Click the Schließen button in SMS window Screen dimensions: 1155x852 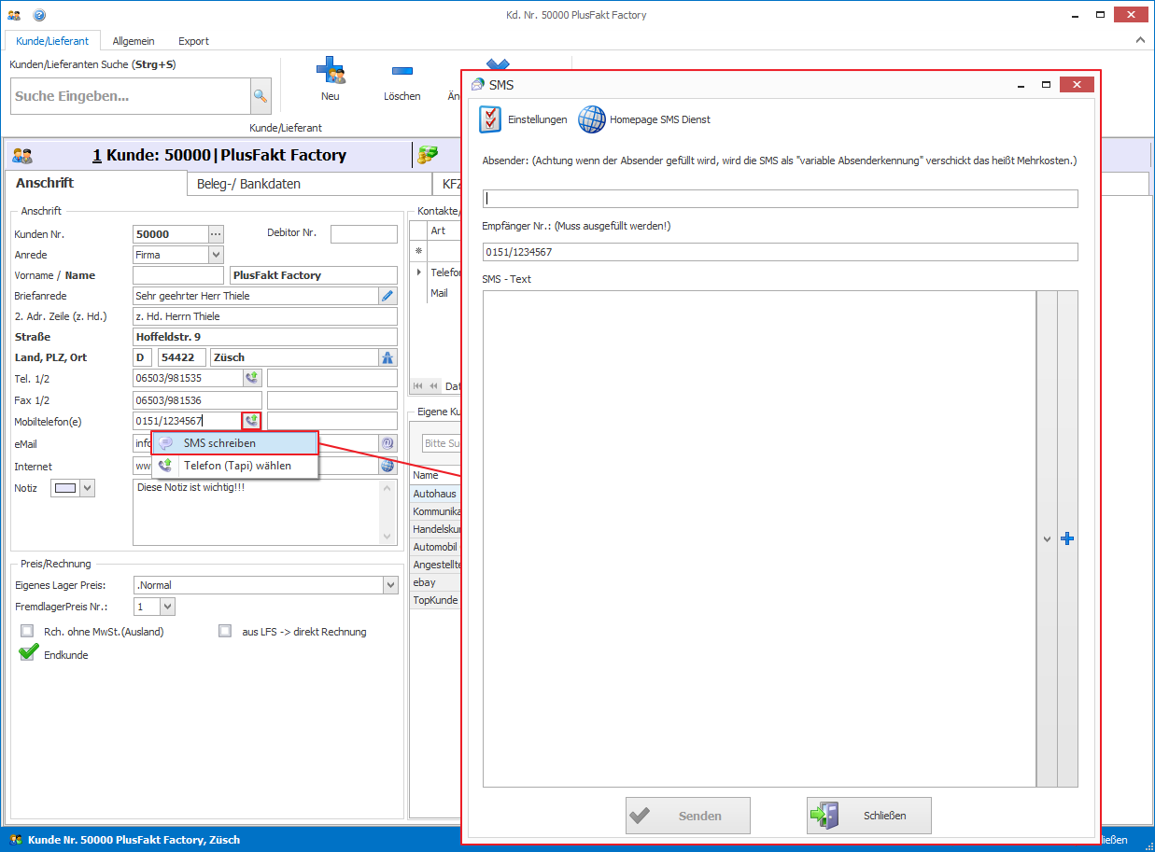click(869, 816)
